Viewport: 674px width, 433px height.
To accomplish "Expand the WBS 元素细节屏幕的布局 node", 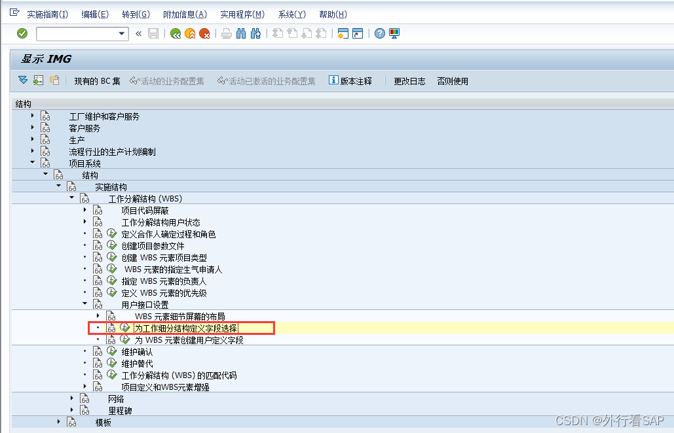I will (x=98, y=315).
